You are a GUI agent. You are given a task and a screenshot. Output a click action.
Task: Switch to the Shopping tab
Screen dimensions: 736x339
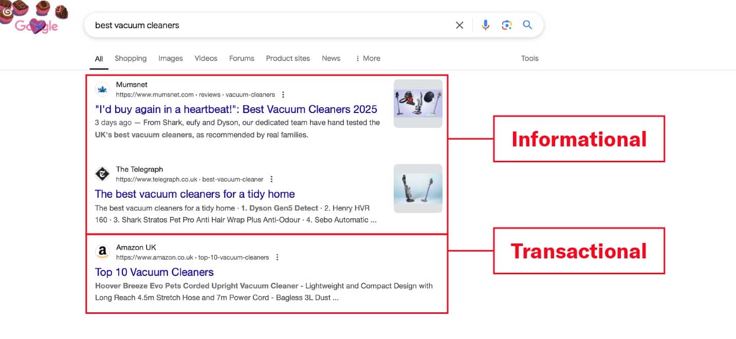[131, 59]
